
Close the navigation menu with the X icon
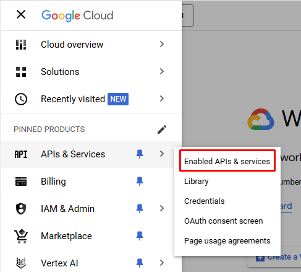21,15
